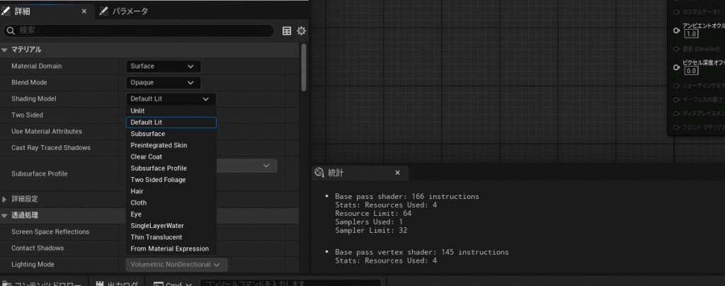Click the ディスプレイスメント pin
The height and width of the screenshot is (286, 725).
point(676,114)
